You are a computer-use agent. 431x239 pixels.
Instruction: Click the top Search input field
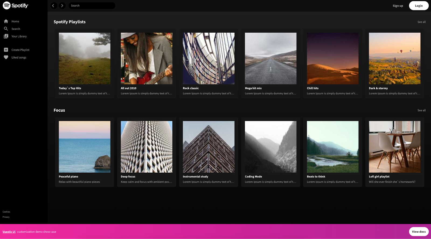92,6
